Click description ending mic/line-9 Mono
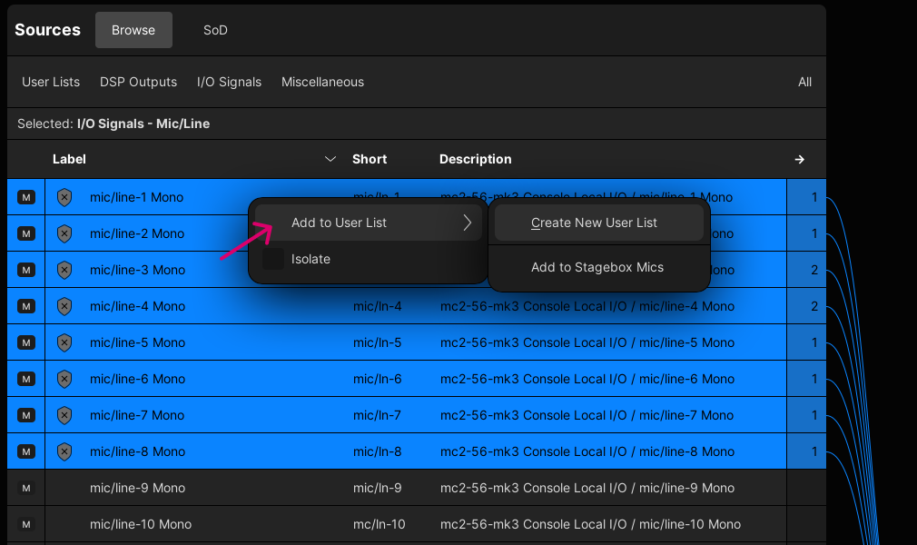This screenshot has width=917, height=545. 587,488
